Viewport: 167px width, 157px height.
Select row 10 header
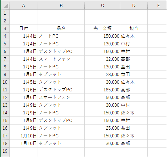(x=5, y=82)
